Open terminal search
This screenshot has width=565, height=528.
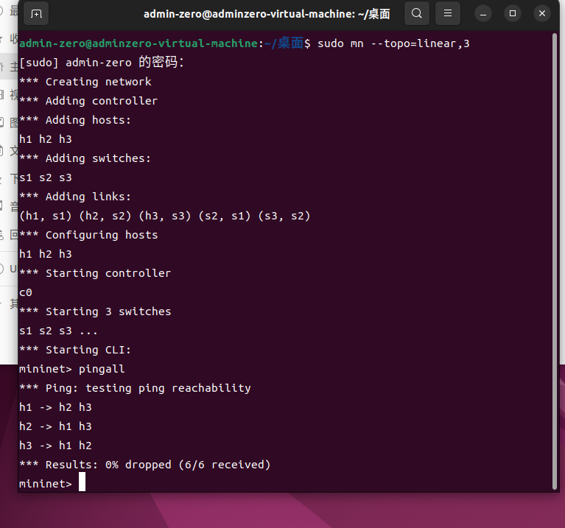416,14
